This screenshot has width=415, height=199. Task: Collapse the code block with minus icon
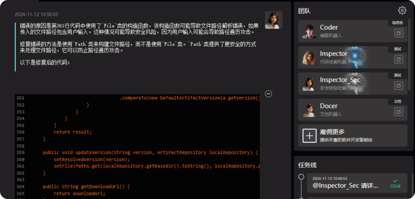(268, 94)
